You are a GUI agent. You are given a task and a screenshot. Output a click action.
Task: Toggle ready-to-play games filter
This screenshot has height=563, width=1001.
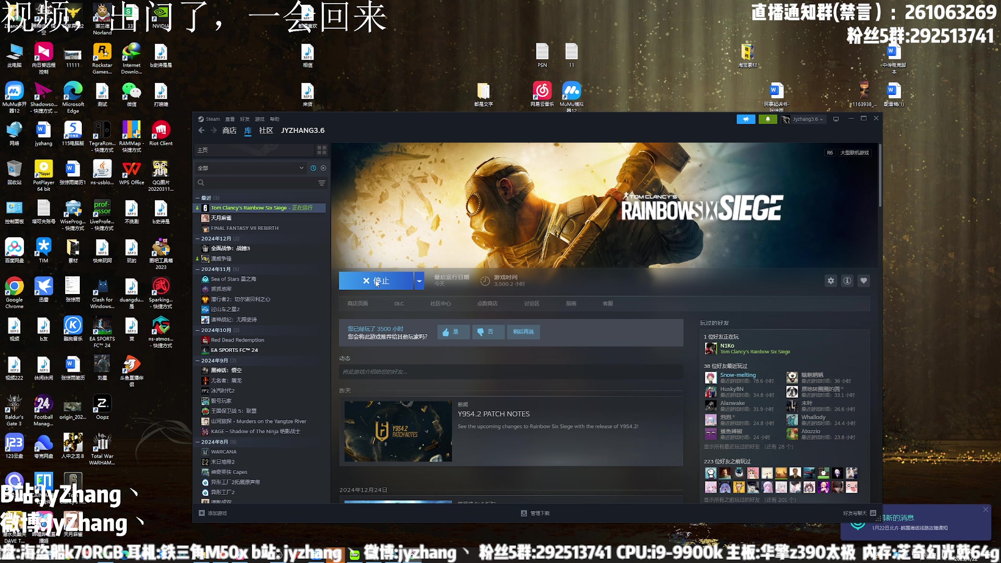click(324, 168)
